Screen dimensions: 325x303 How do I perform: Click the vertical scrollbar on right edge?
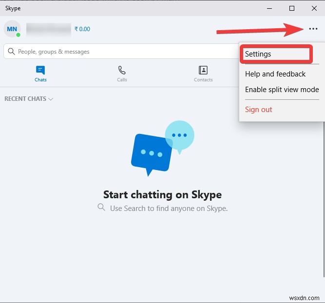324,199
